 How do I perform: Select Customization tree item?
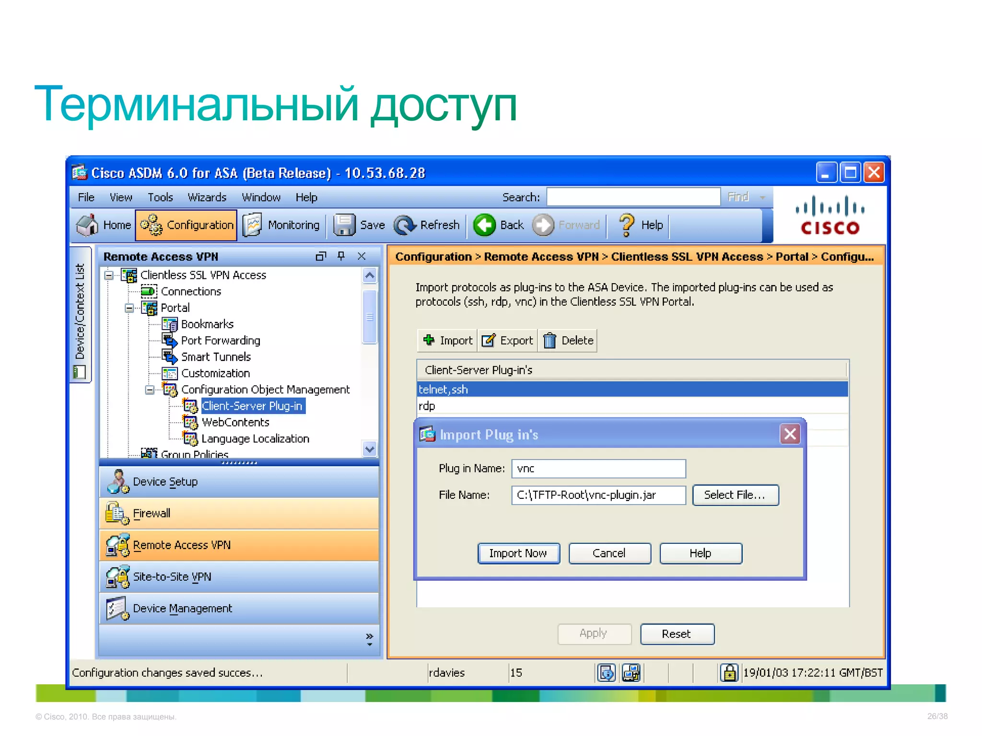click(215, 373)
